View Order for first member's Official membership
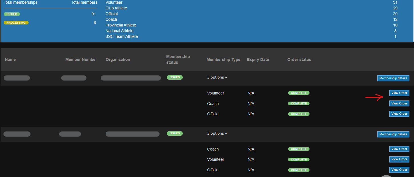The width and height of the screenshot is (414, 177). click(399, 114)
